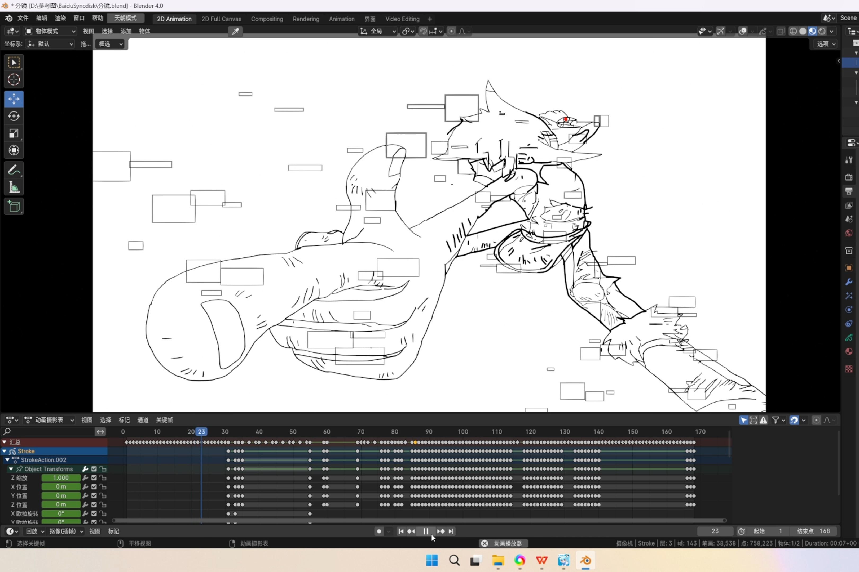Select the Move tool in toolbar
The width and height of the screenshot is (859, 572).
pos(14,99)
